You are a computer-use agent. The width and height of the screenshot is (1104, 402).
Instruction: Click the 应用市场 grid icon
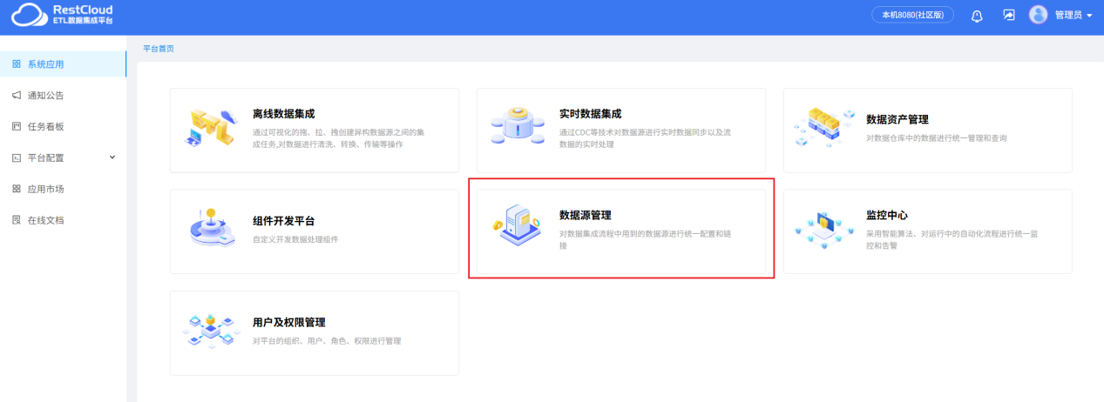[x=16, y=189]
